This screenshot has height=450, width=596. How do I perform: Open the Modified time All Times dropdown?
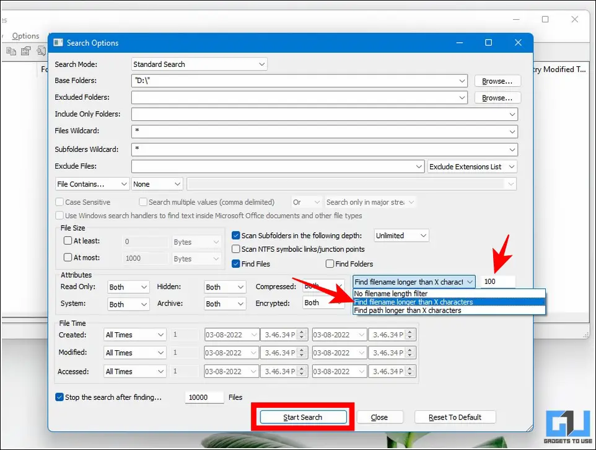tap(135, 353)
